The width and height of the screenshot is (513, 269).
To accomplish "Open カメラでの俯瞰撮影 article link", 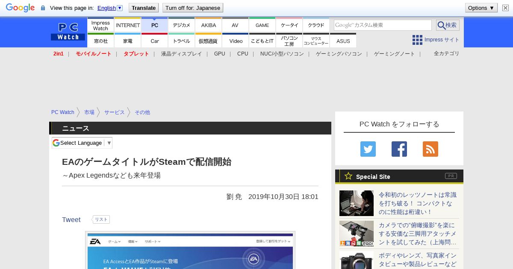I will (x=418, y=234).
